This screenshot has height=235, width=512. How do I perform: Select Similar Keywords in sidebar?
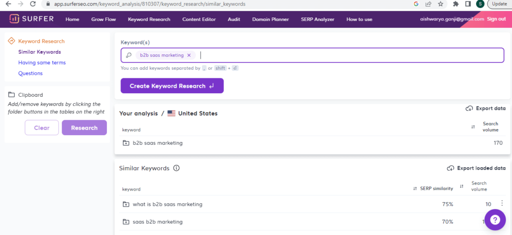tap(39, 52)
